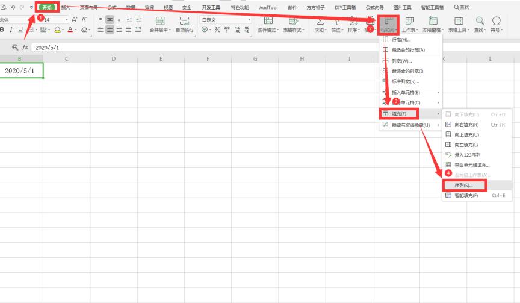This screenshot has width=520, height=303.
Task: Align text right icon
Action: tap(119, 30)
